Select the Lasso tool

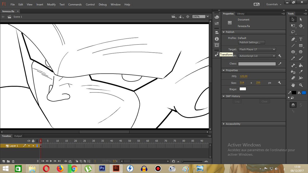pyautogui.click(x=293, y=32)
